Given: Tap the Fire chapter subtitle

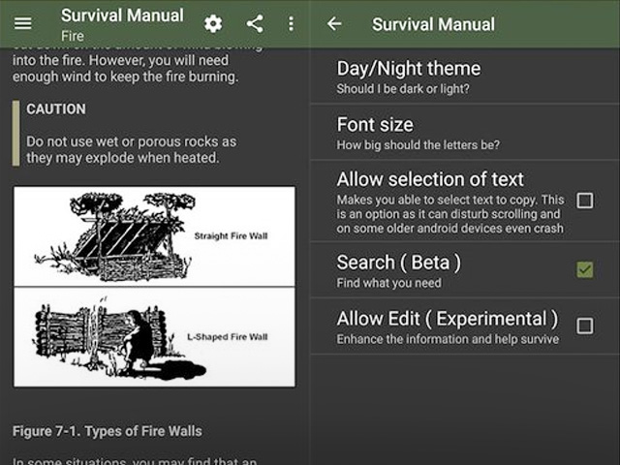Looking at the screenshot, I should (x=74, y=36).
